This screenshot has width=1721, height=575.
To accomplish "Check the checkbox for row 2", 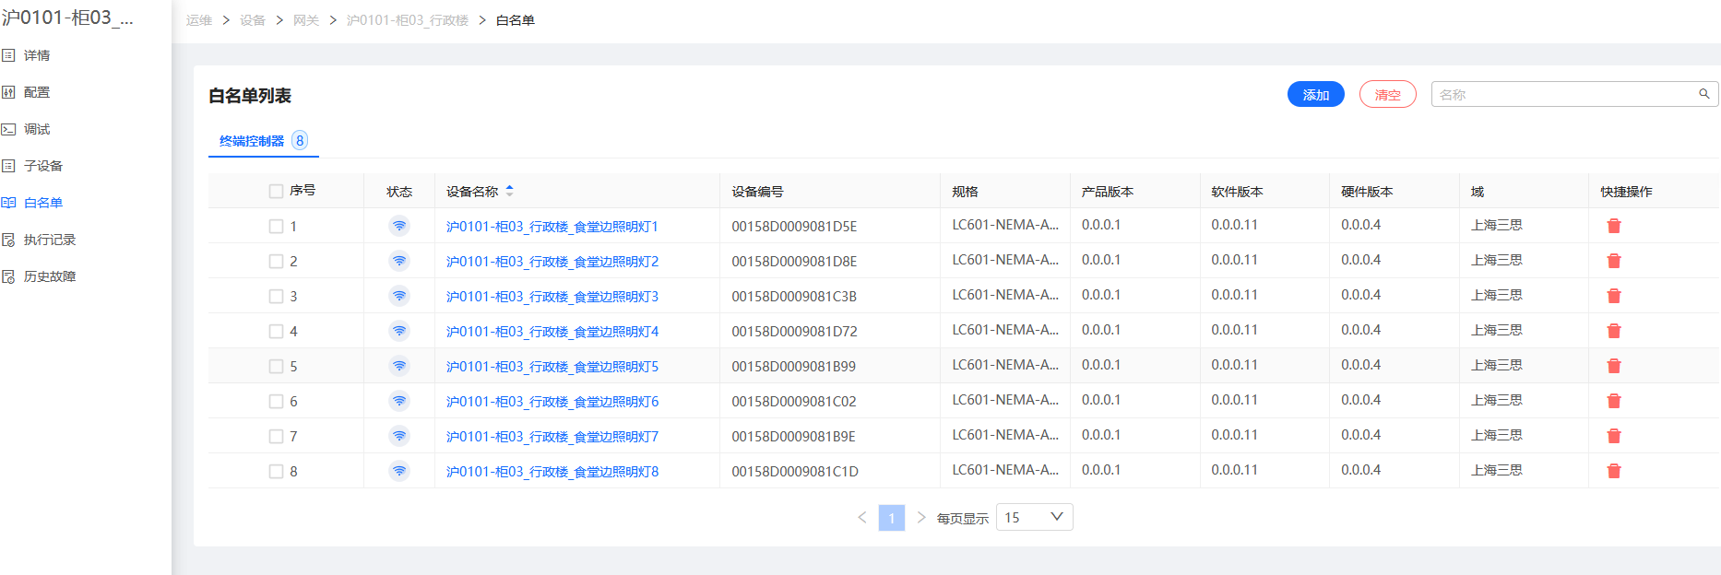I will pyautogui.click(x=276, y=261).
